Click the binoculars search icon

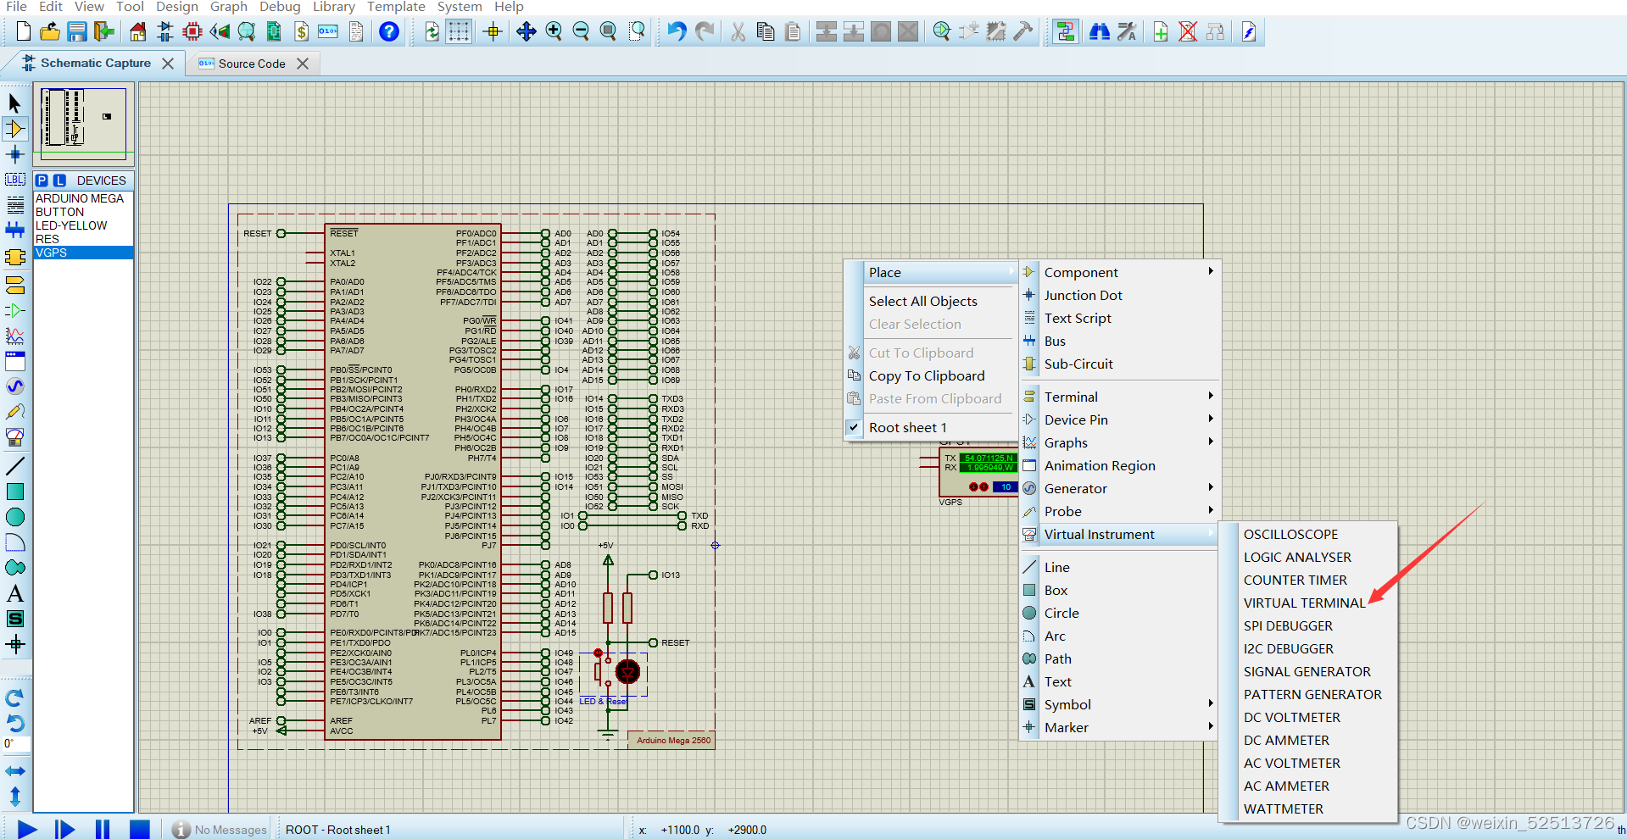(x=1100, y=32)
